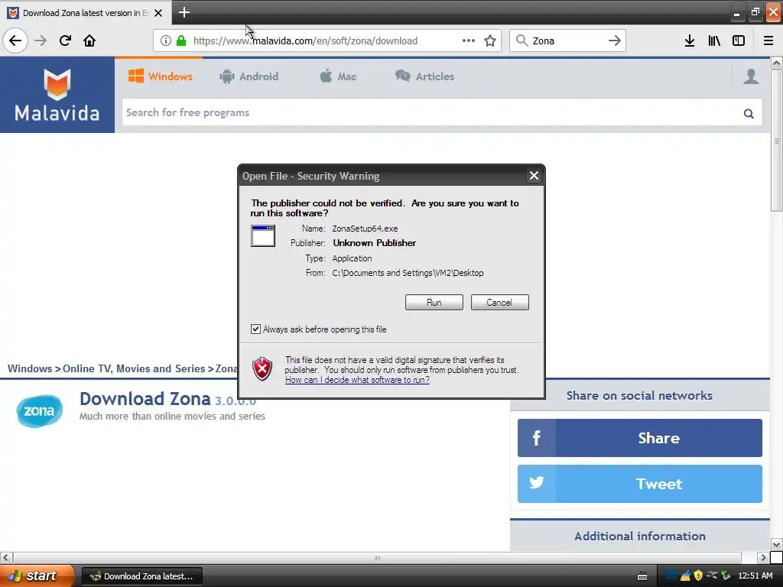Toggle the sidebar view icon

click(x=739, y=41)
